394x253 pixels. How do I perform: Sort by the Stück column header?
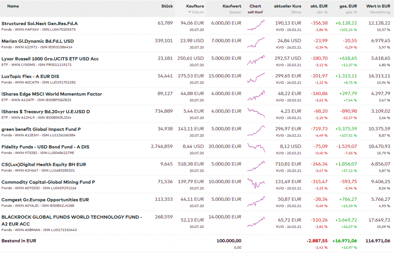167,6
